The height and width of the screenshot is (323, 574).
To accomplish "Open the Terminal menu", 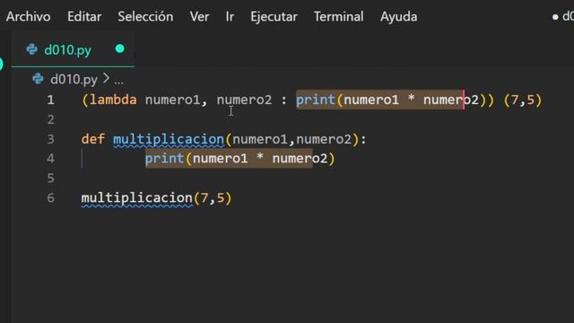I will pos(339,17).
